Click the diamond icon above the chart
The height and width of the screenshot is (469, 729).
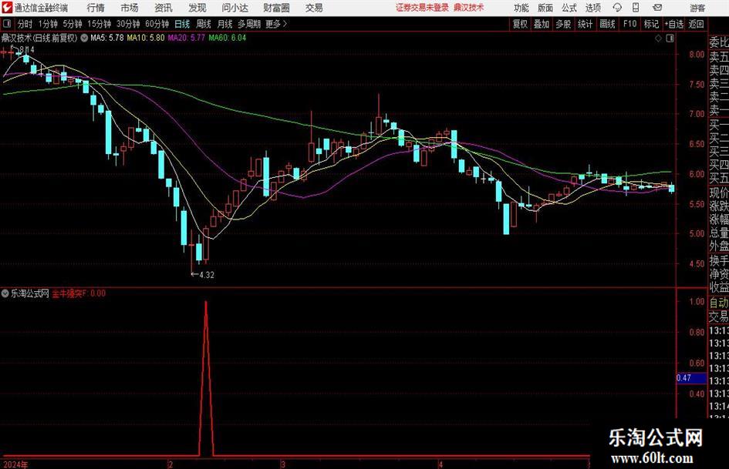[658, 39]
